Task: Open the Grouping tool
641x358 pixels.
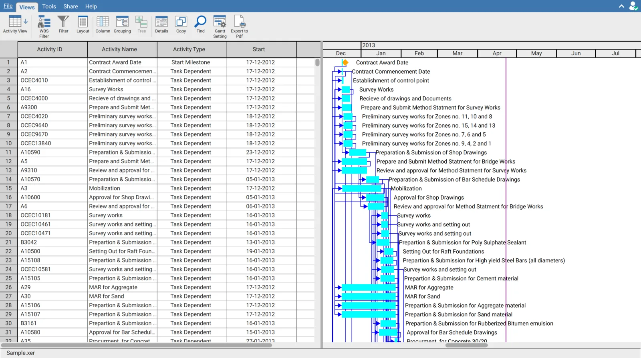Action: click(x=122, y=24)
